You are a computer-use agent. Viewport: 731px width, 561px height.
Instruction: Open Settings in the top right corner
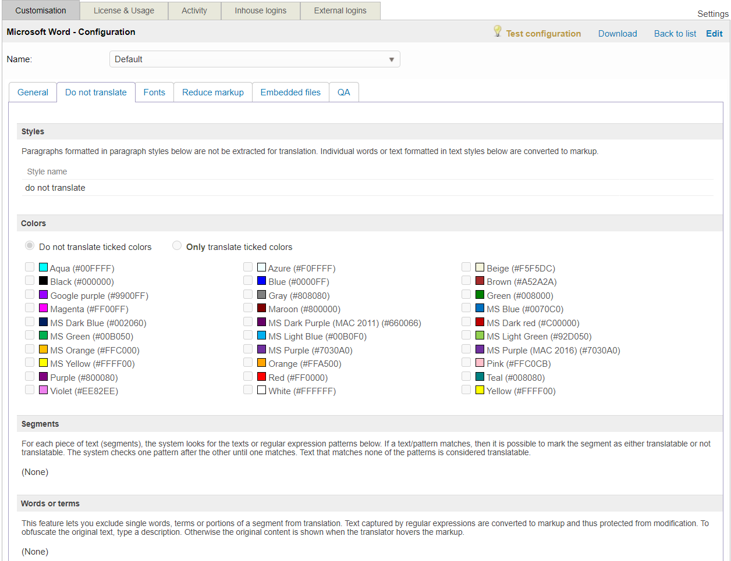pyautogui.click(x=713, y=14)
